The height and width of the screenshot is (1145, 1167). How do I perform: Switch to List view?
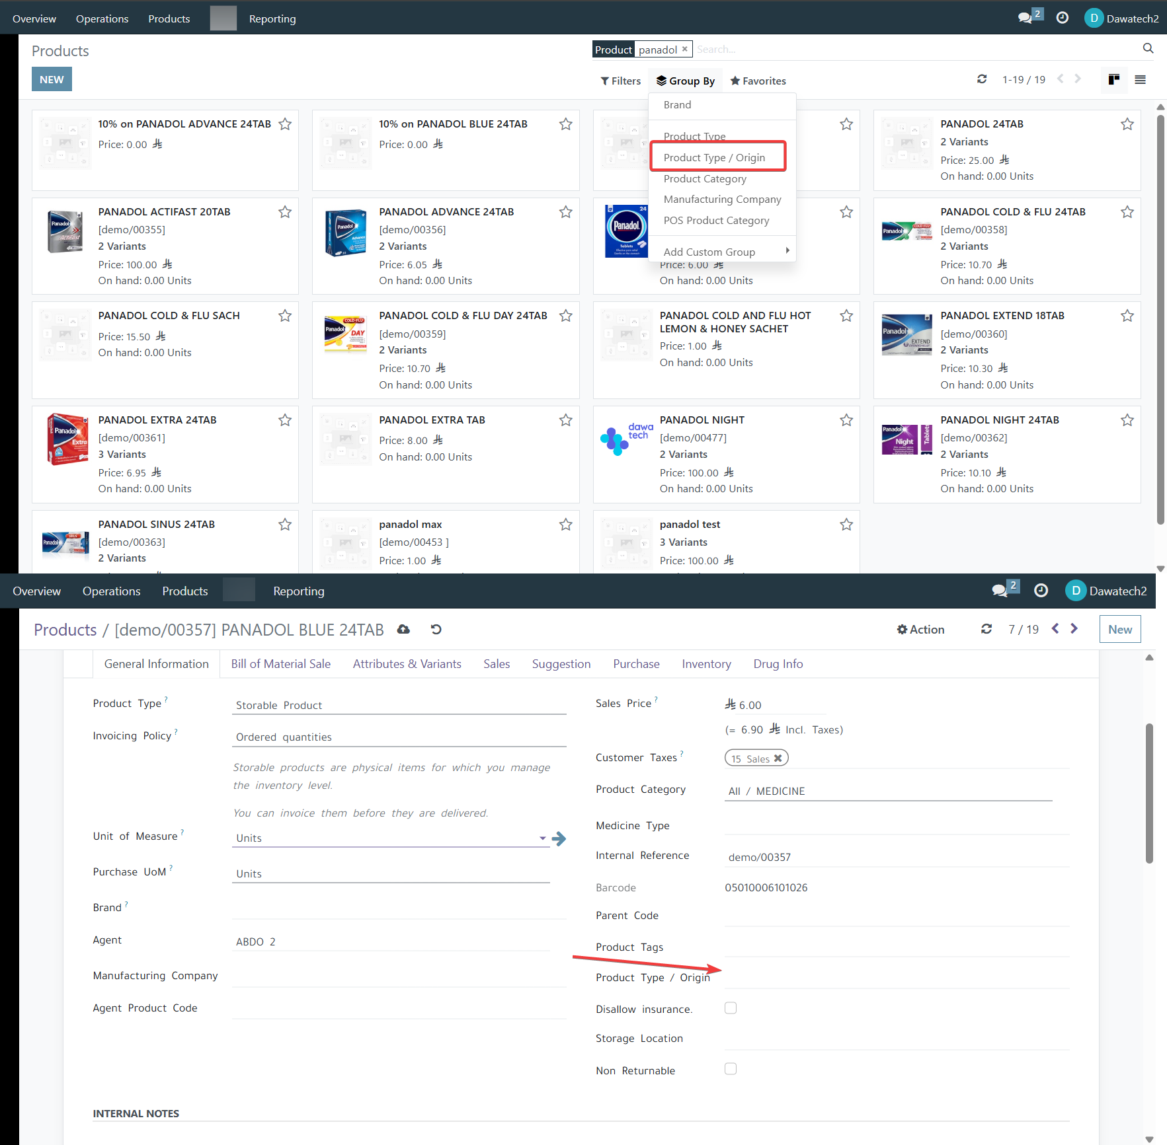tap(1141, 79)
